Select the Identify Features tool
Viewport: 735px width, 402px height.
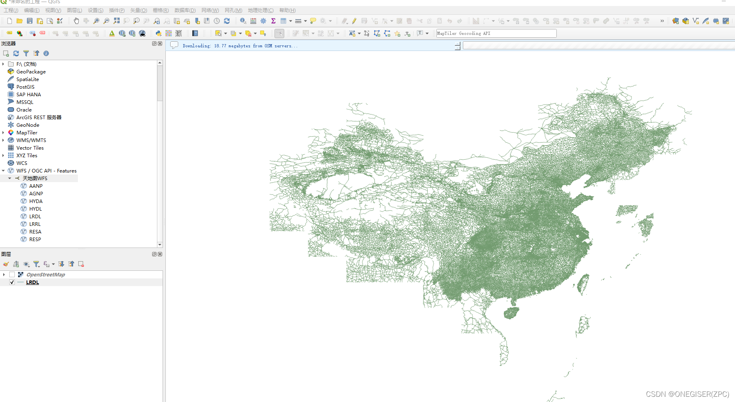click(243, 21)
